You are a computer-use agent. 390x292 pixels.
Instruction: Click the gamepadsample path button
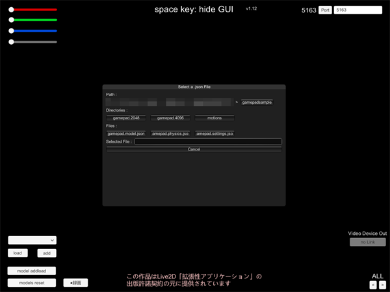tap(257, 103)
